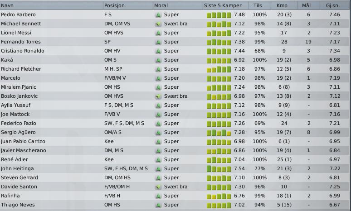The height and width of the screenshot is (211, 351).
Task: Open Rafinha's last five matches bars
Action: click(x=219, y=196)
